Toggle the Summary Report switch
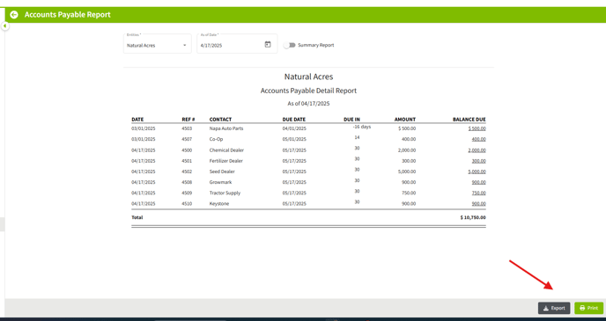Image resolution: width=606 pixels, height=321 pixels. point(289,45)
